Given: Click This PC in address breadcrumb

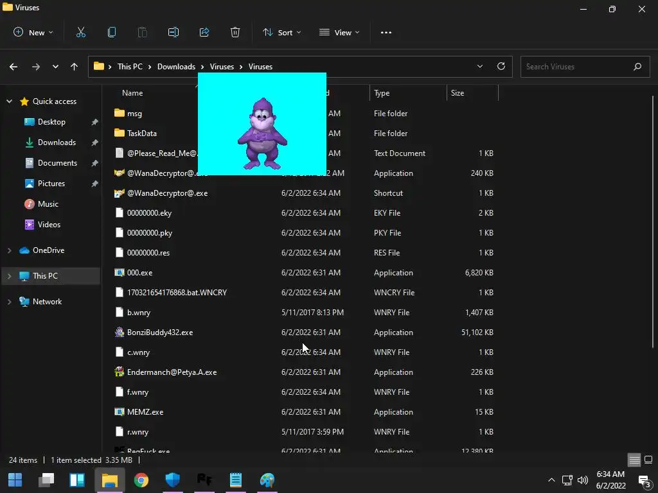Looking at the screenshot, I should [x=130, y=67].
